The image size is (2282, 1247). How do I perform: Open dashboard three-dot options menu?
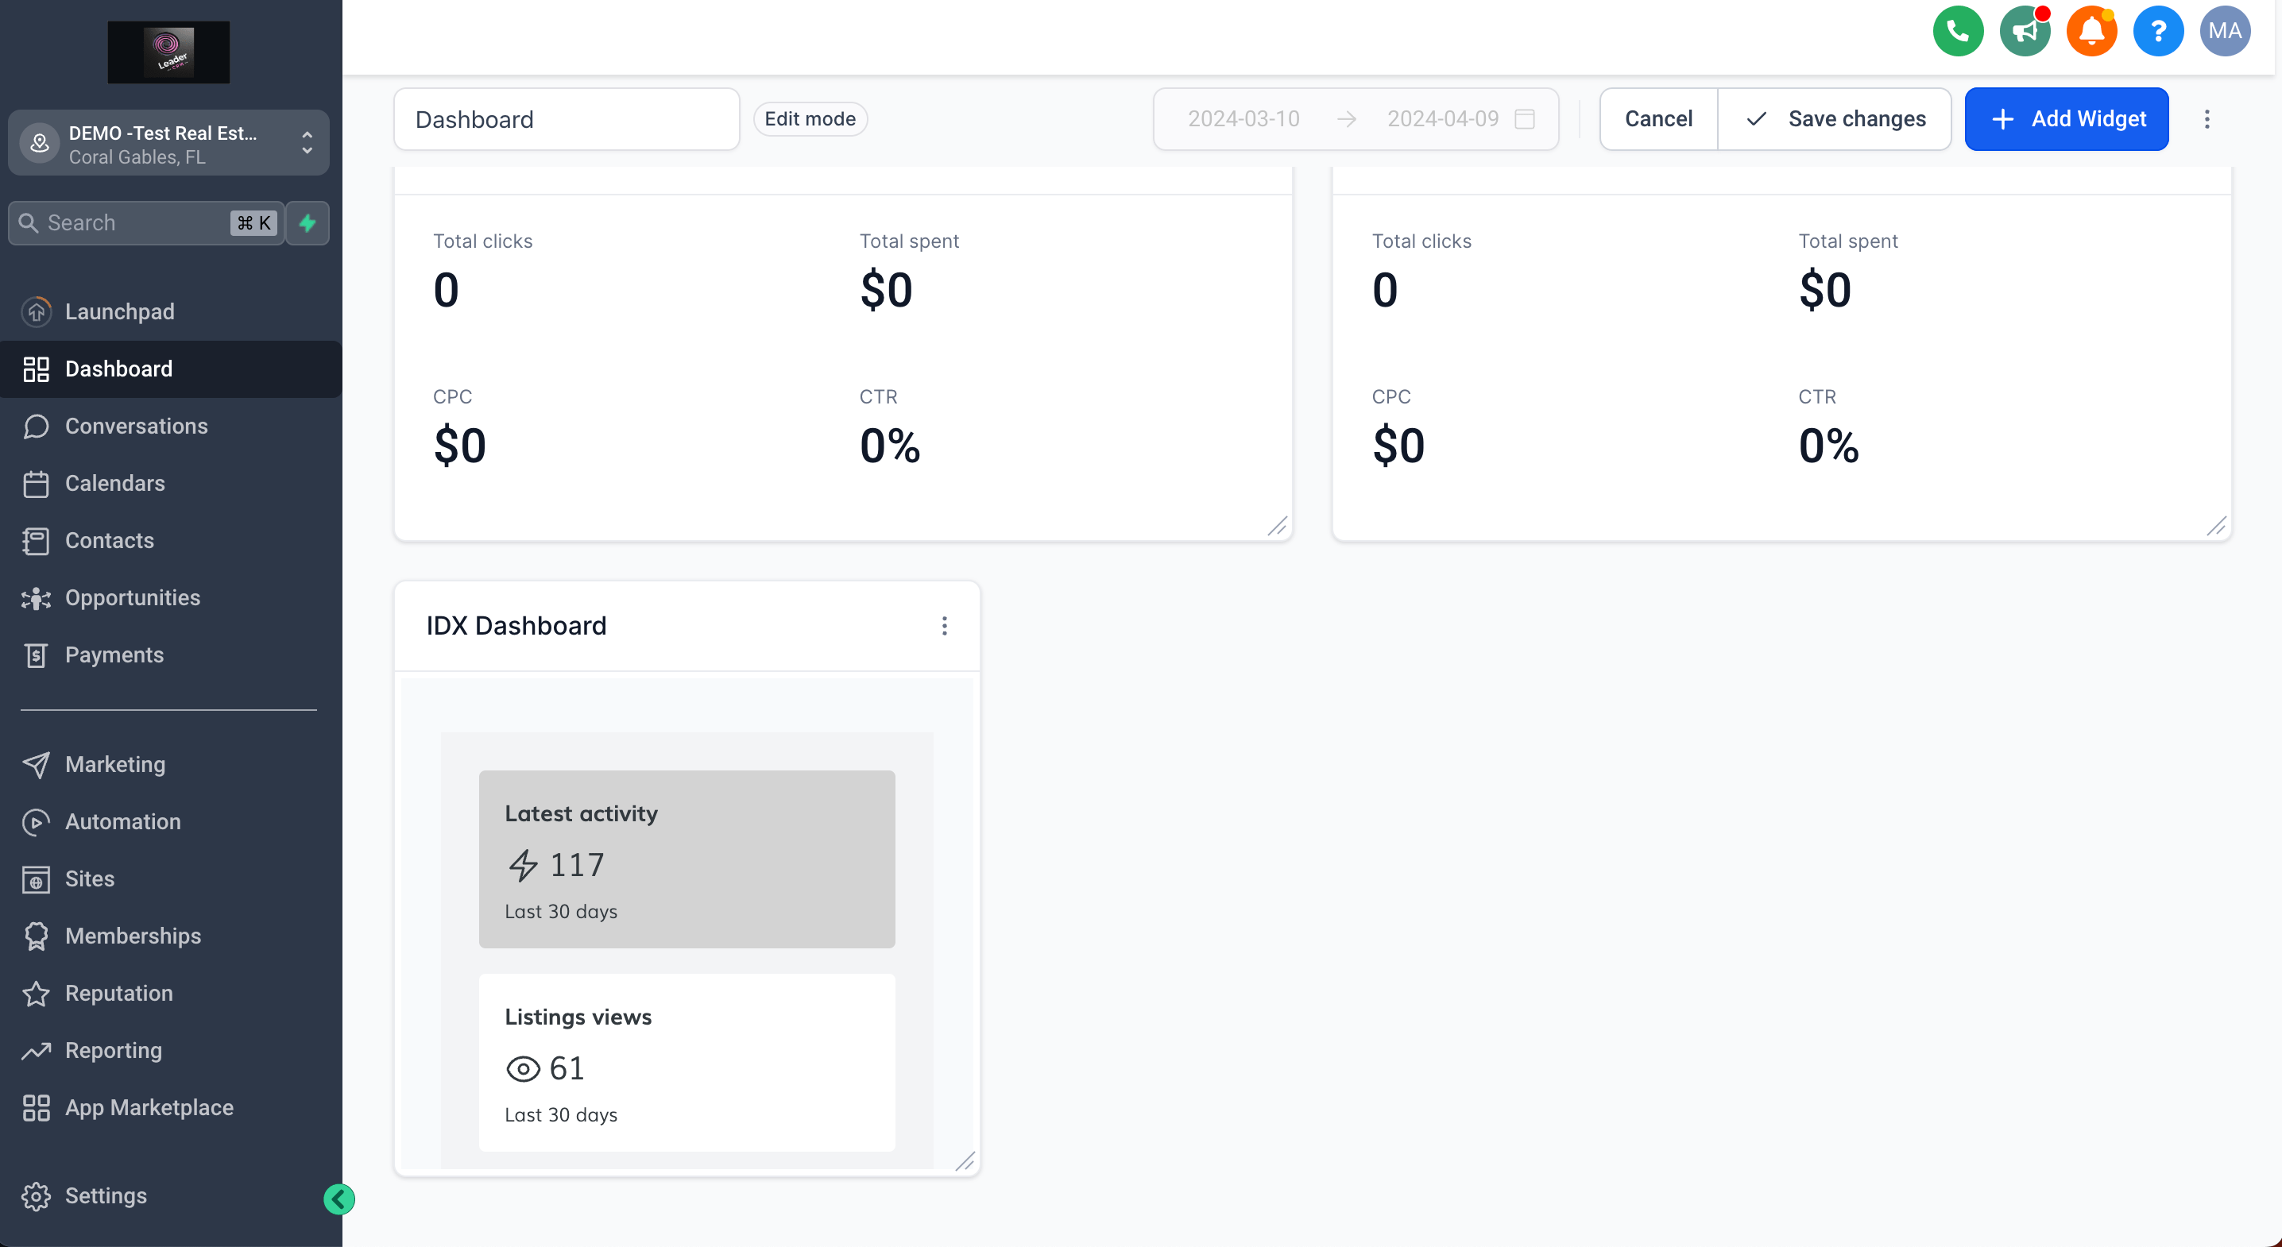click(2207, 118)
